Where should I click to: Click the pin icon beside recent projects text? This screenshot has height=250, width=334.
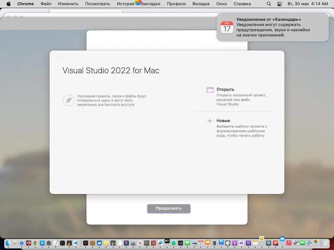coord(68,100)
